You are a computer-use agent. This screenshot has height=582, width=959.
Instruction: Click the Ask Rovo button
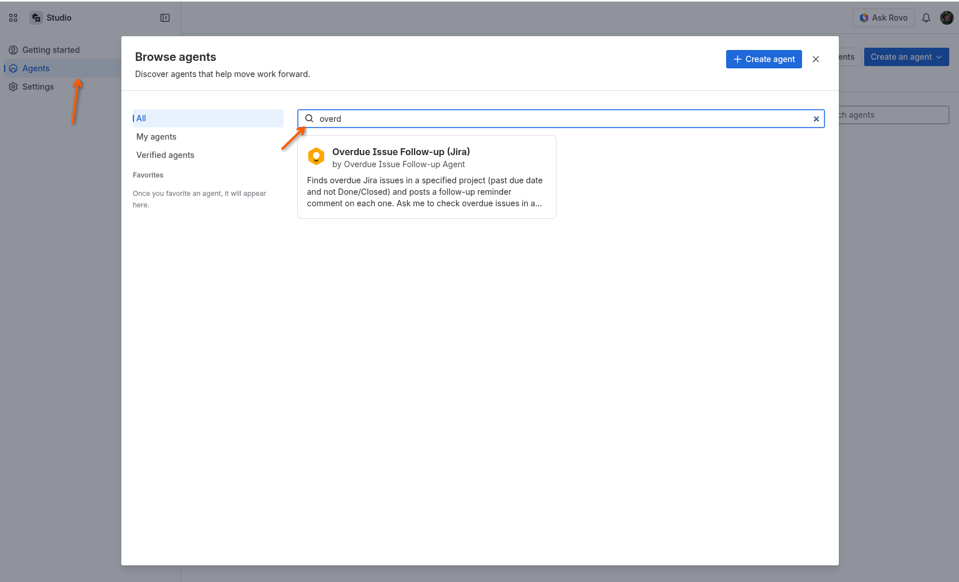[883, 18]
